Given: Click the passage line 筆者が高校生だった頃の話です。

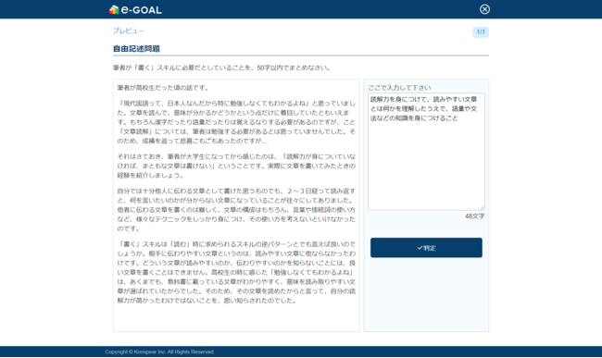Looking at the screenshot, I should click(164, 88).
